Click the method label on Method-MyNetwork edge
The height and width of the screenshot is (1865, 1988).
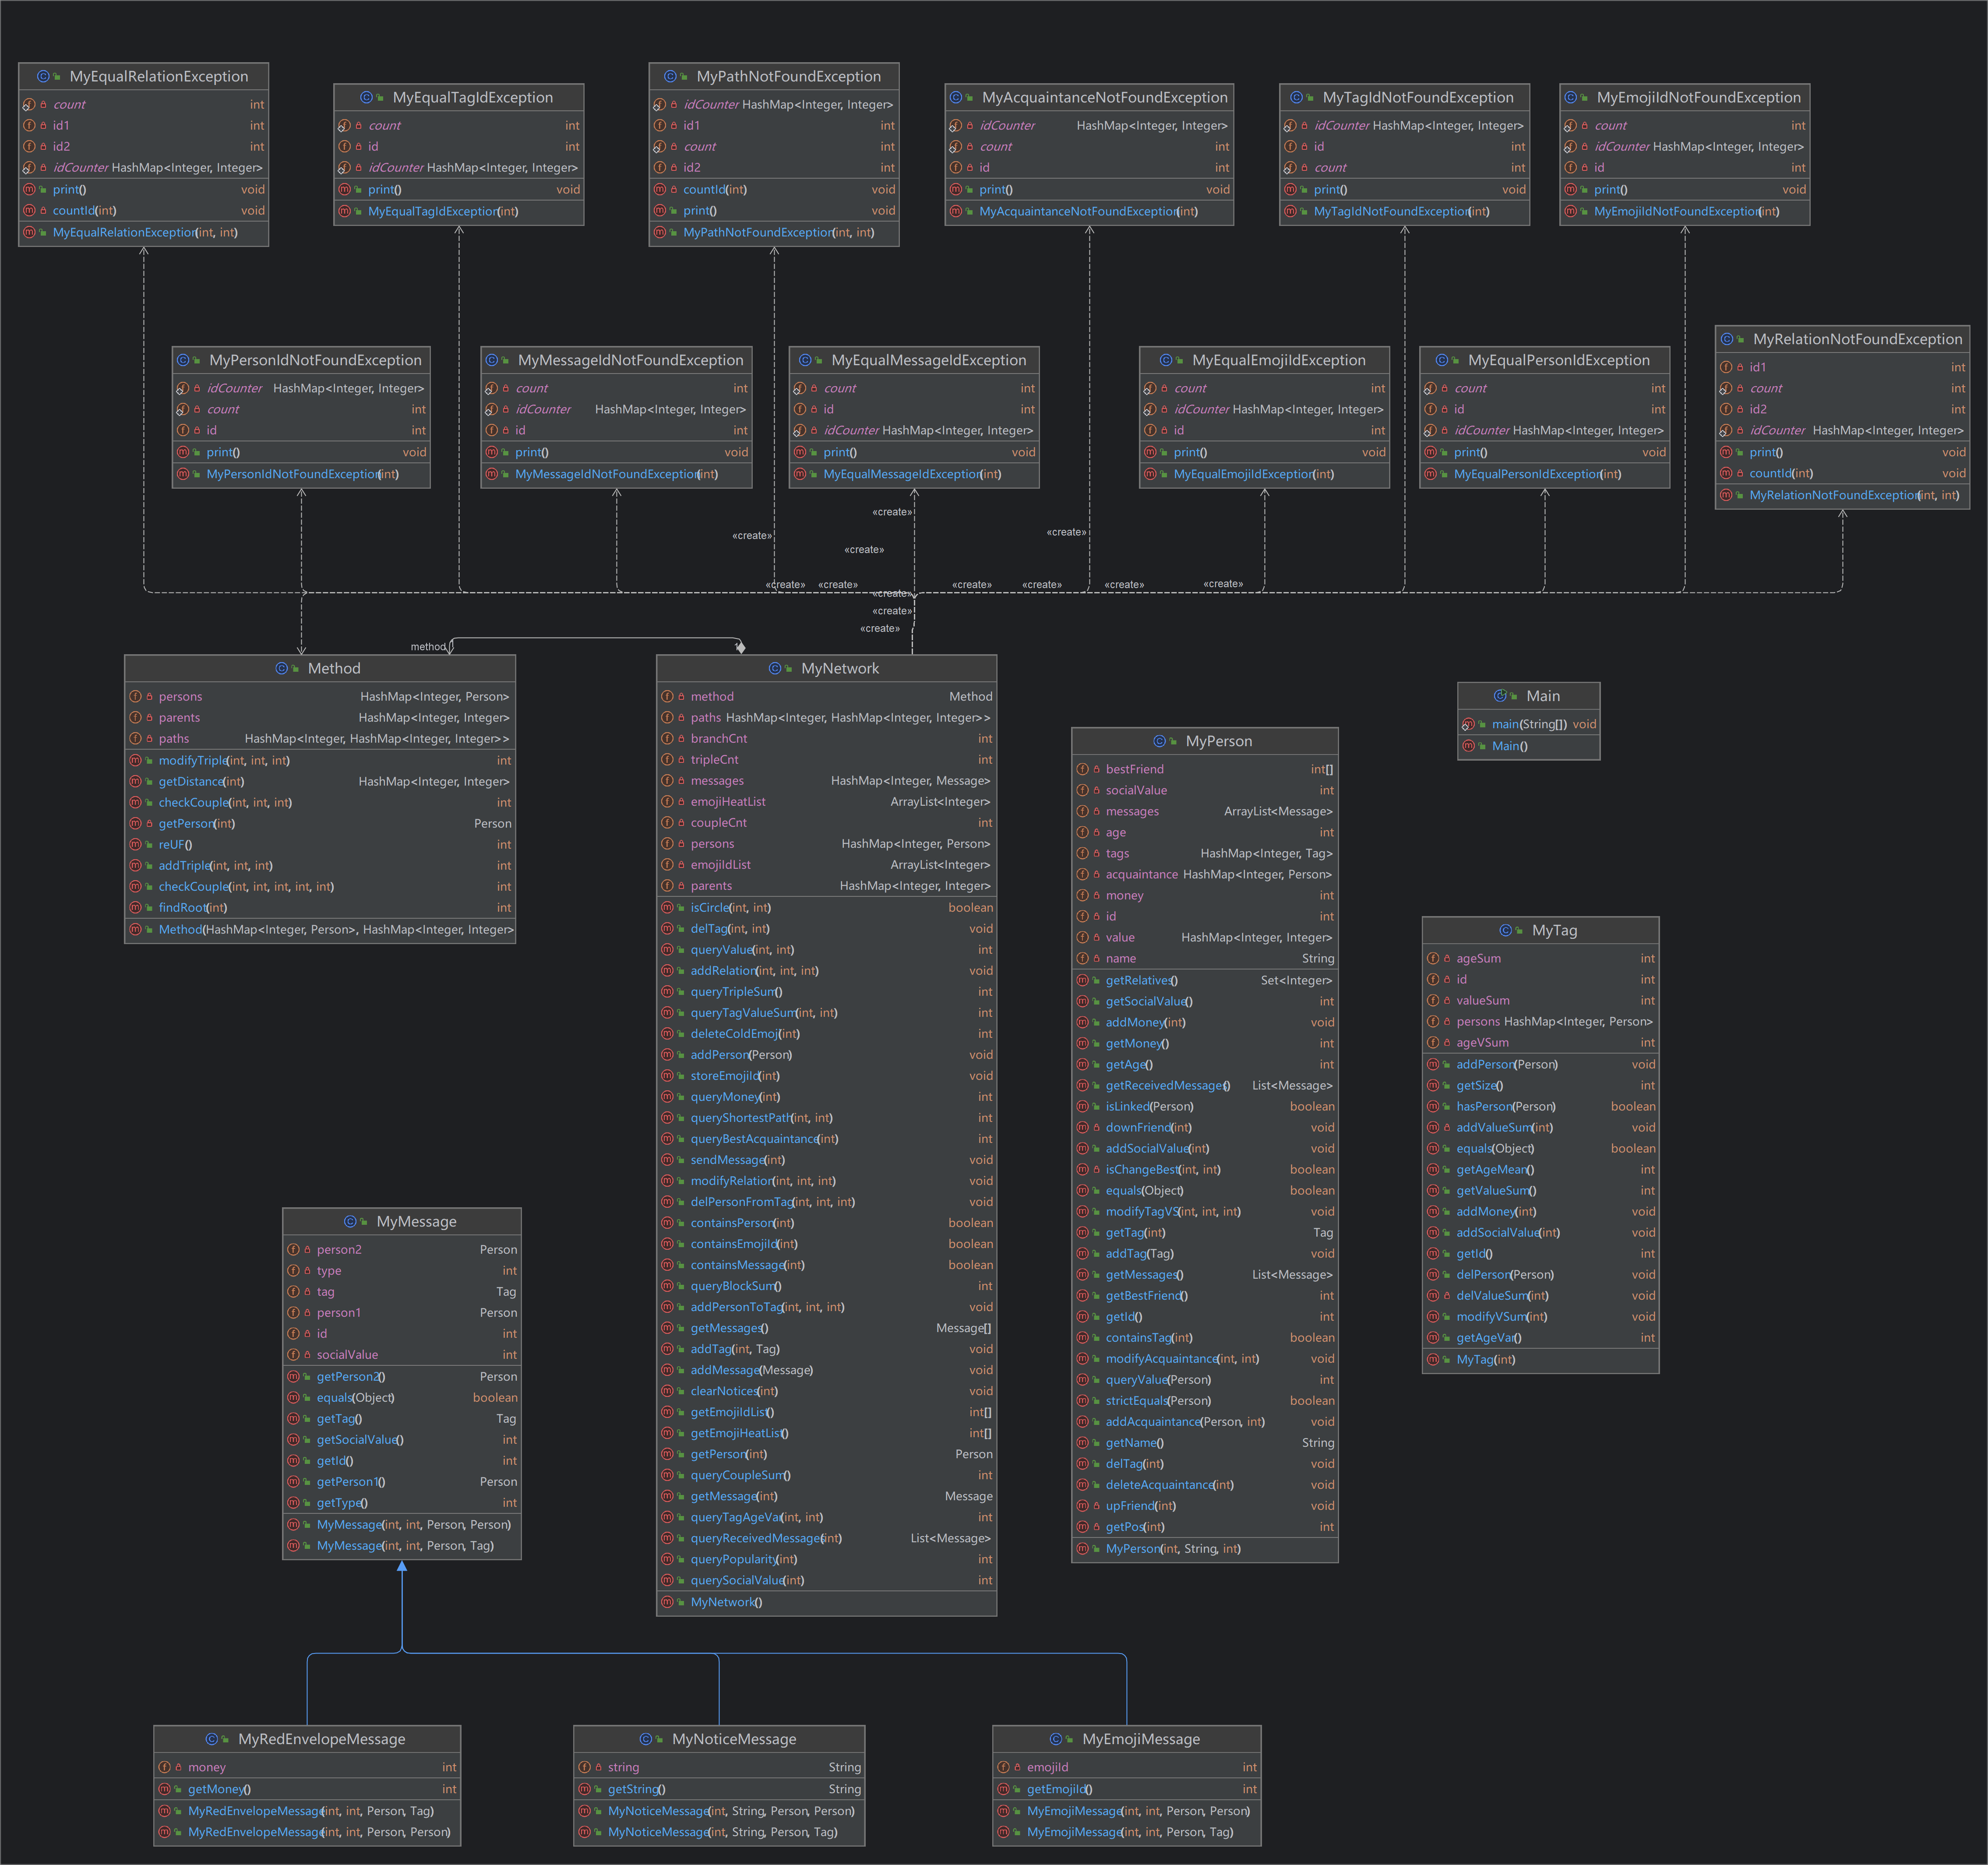coord(428,647)
